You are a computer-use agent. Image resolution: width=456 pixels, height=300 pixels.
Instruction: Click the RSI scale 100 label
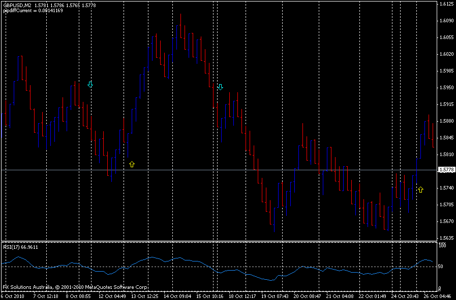click(442, 246)
